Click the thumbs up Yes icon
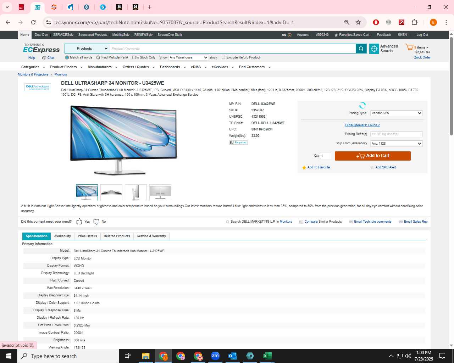Screen dimensions: 454x363 pyautogui.click(x=79, y=222)
